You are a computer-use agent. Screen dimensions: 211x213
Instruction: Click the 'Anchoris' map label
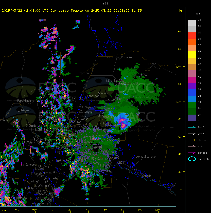click(59, 172)
